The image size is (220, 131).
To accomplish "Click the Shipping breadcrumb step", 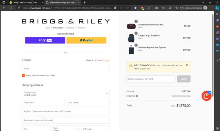I will [x=71, y=28].
